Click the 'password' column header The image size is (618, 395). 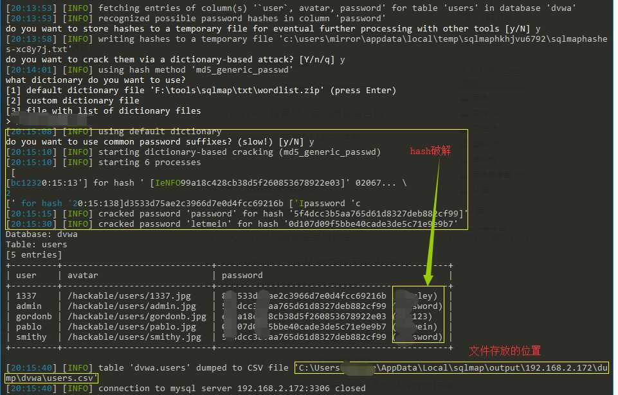point(242,276)
